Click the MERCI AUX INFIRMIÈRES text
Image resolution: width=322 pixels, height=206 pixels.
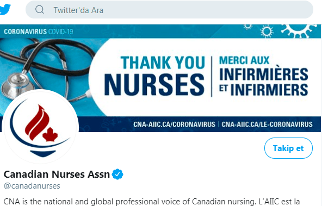[x=264, y=68]
